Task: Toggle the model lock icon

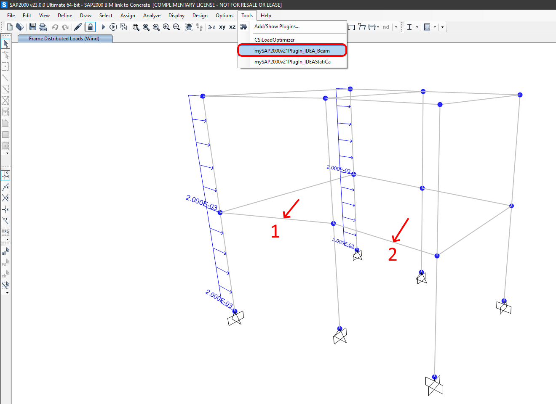Action: click(x=90, y=26)
